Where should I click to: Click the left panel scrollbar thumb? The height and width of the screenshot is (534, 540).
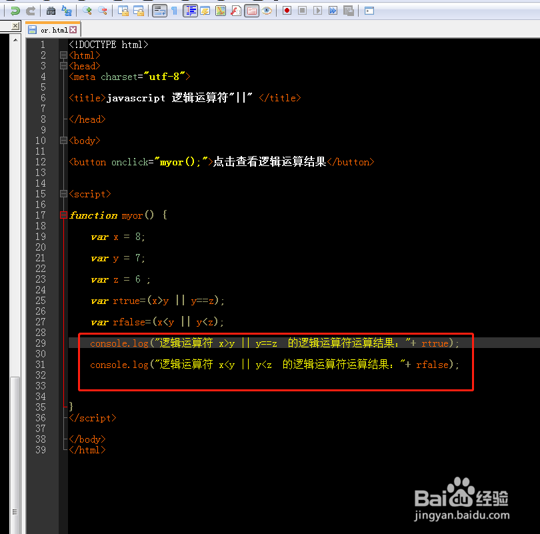(15, 455)
